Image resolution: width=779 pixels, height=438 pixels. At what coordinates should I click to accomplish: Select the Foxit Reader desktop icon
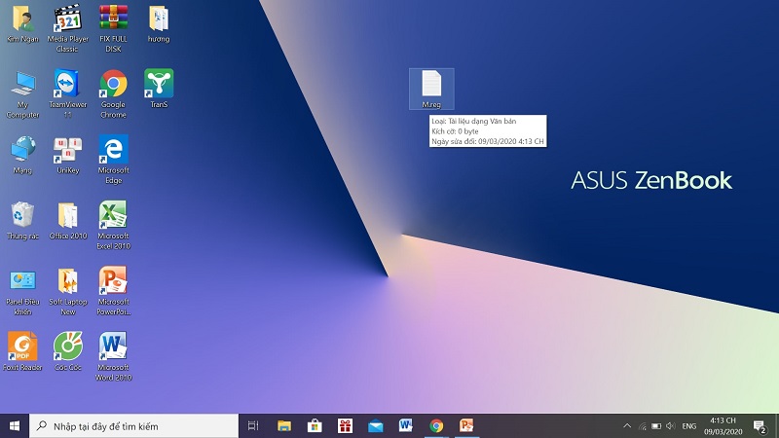(22, 351)
